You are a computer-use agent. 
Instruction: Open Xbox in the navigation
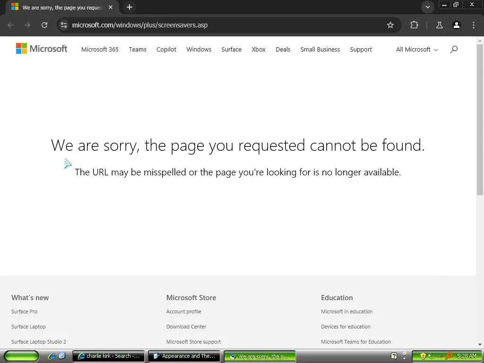coord(259,49)
